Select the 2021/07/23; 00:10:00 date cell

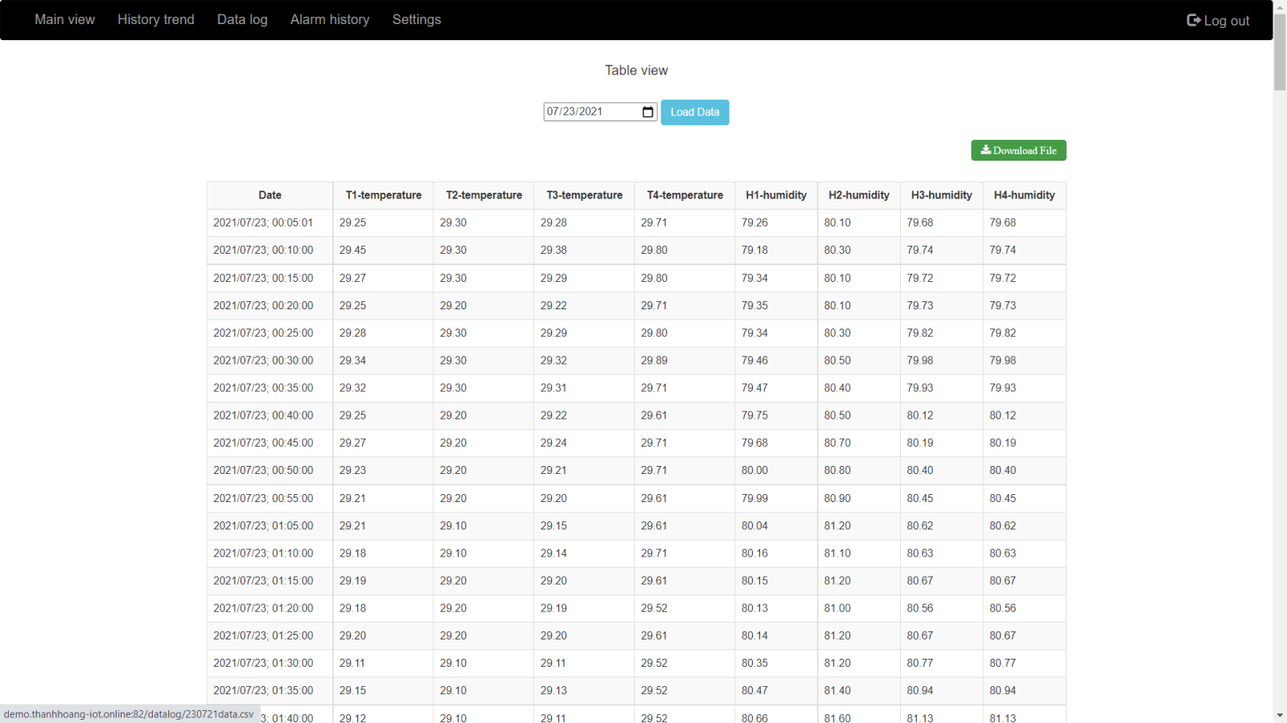point(270,250)
